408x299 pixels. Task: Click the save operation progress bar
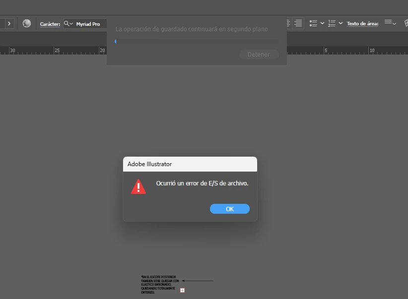(197, 41)
